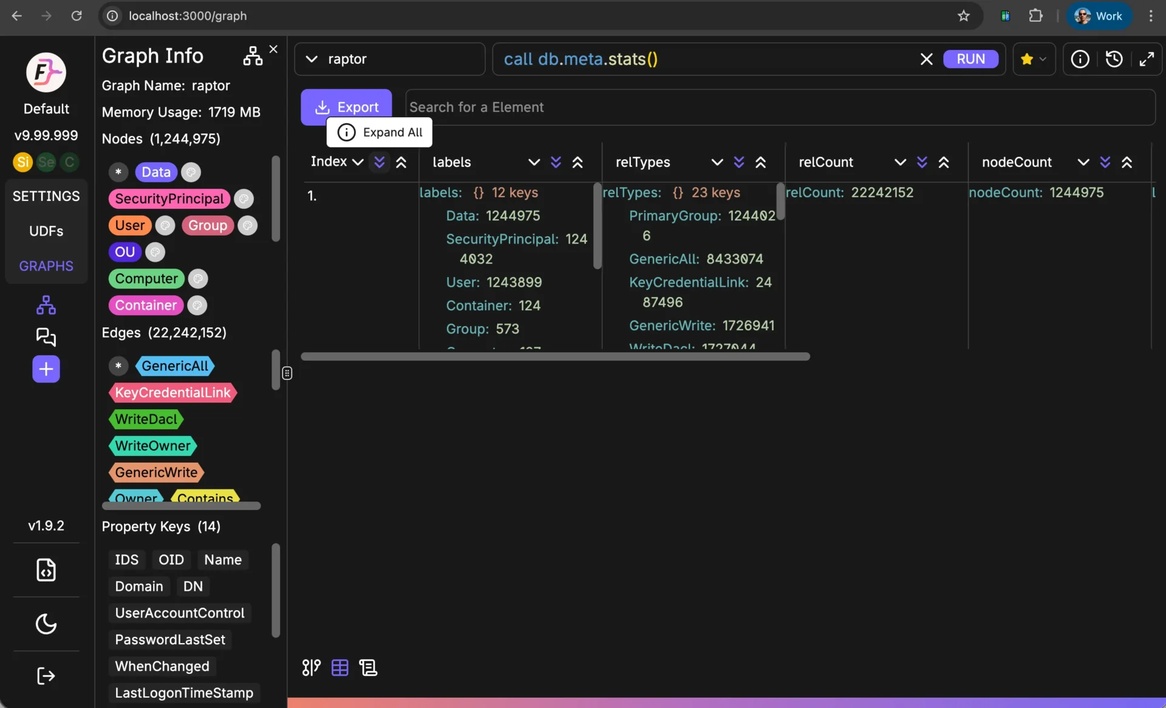Export the raptor graph data
1166x708 pixels.
coord(346,106)
